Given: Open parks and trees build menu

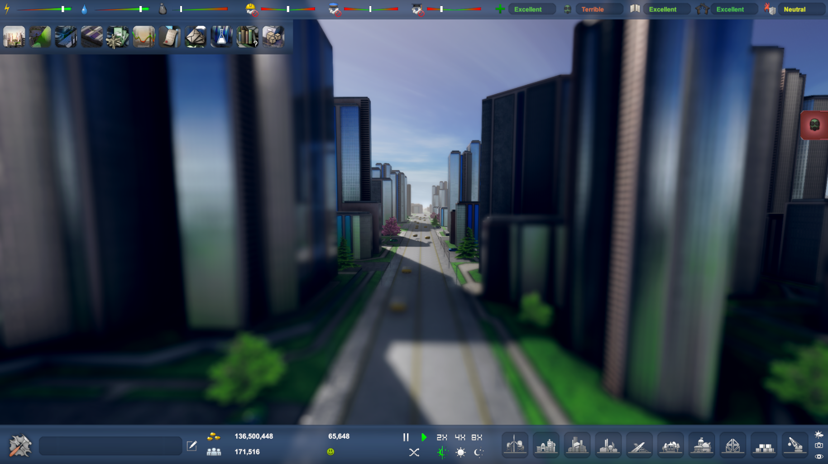Looking at the screenshot, I should [670, 445].
